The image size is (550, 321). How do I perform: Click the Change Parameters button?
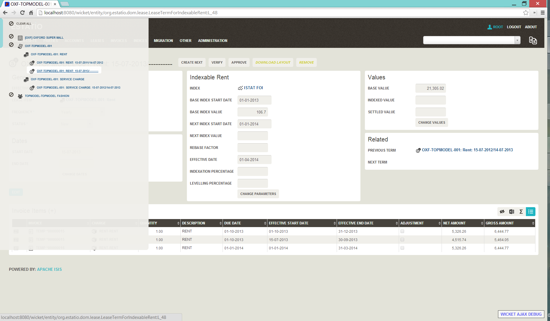point(258,194)
